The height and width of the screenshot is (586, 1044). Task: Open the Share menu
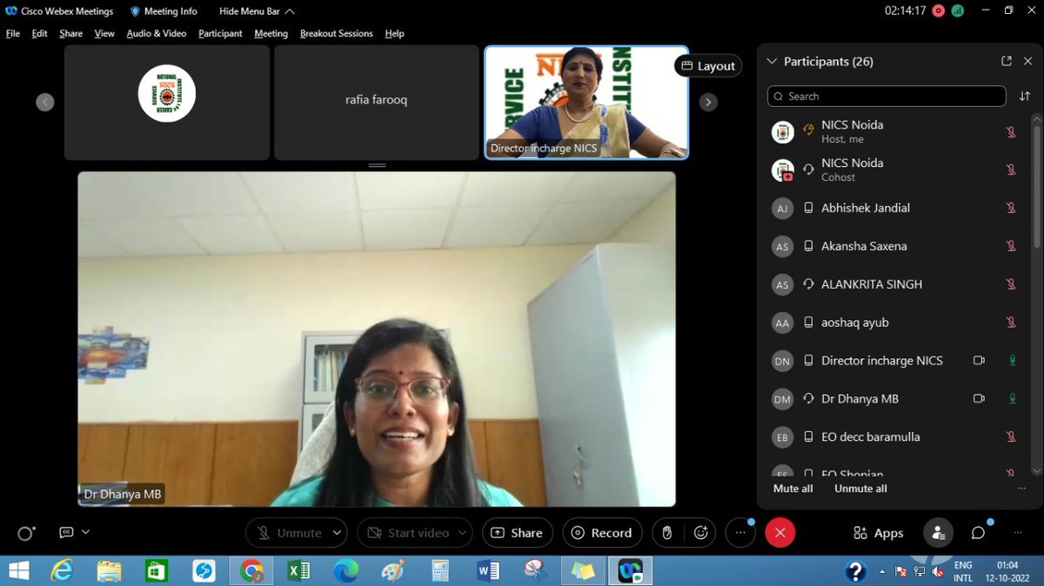coord(71,33)
